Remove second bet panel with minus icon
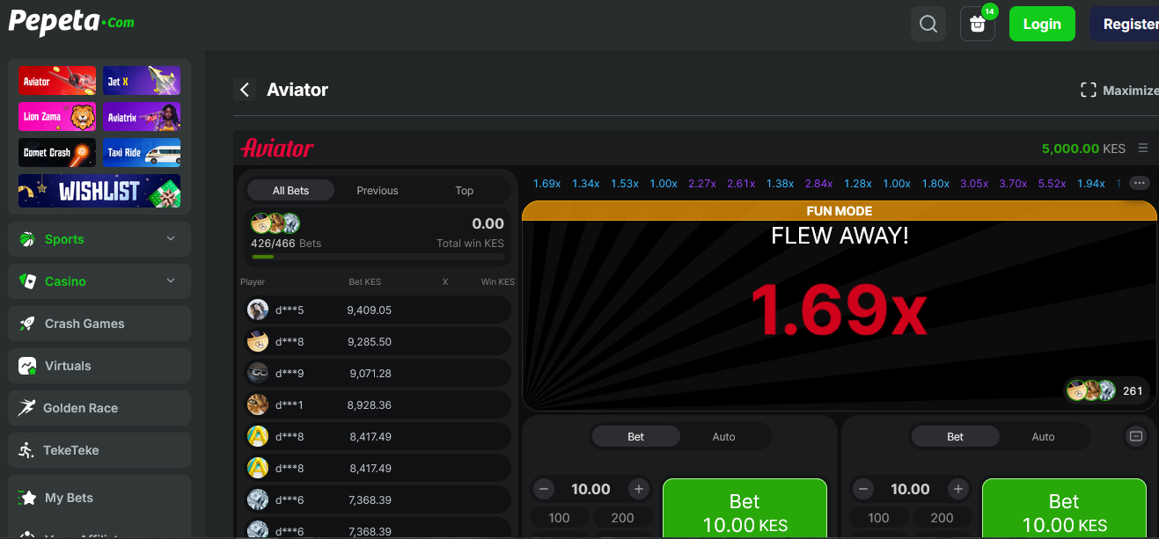This screenshot has width=1159, height=539. 1135,436
